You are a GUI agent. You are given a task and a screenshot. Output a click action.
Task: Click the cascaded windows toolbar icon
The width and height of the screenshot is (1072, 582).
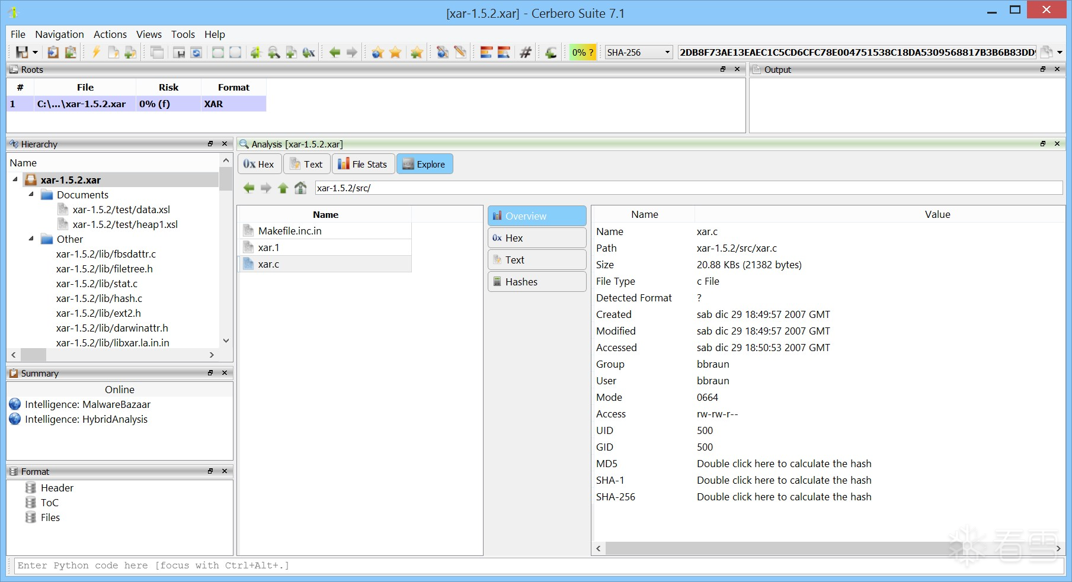157,53
